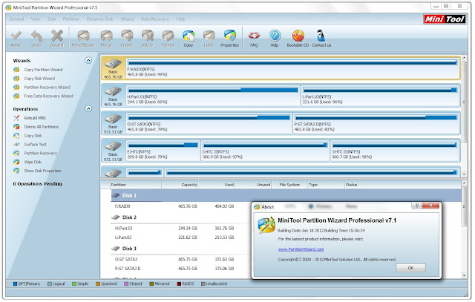The height and width of the screenshot is (302, 475).
Task: Select the P:ST SATA3 II partition bar
Action: [376, 123]
